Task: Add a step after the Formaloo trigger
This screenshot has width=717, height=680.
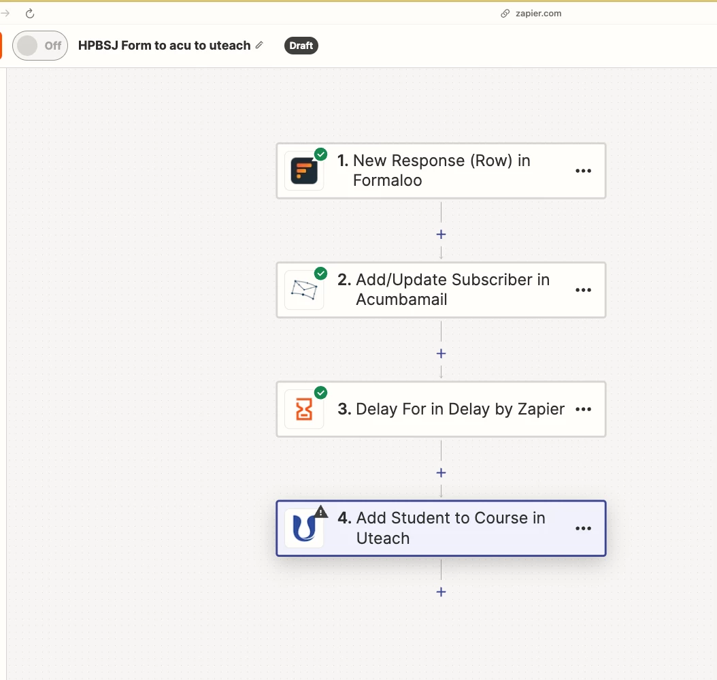Action: tap(441, 234)
